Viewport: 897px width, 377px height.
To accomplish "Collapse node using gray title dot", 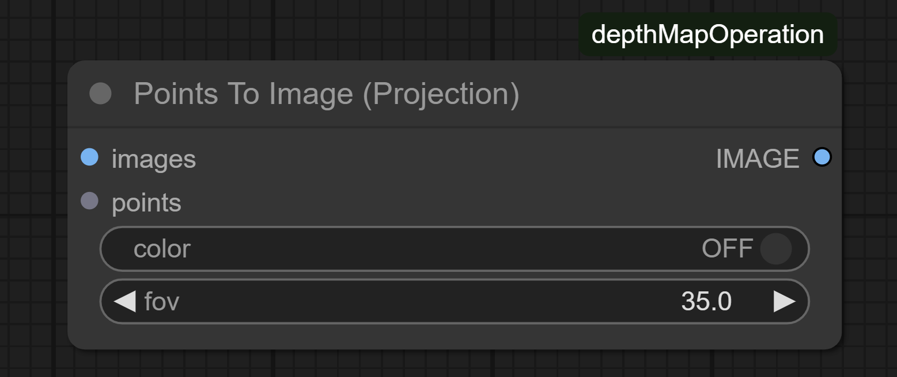I will click(101, 94).
